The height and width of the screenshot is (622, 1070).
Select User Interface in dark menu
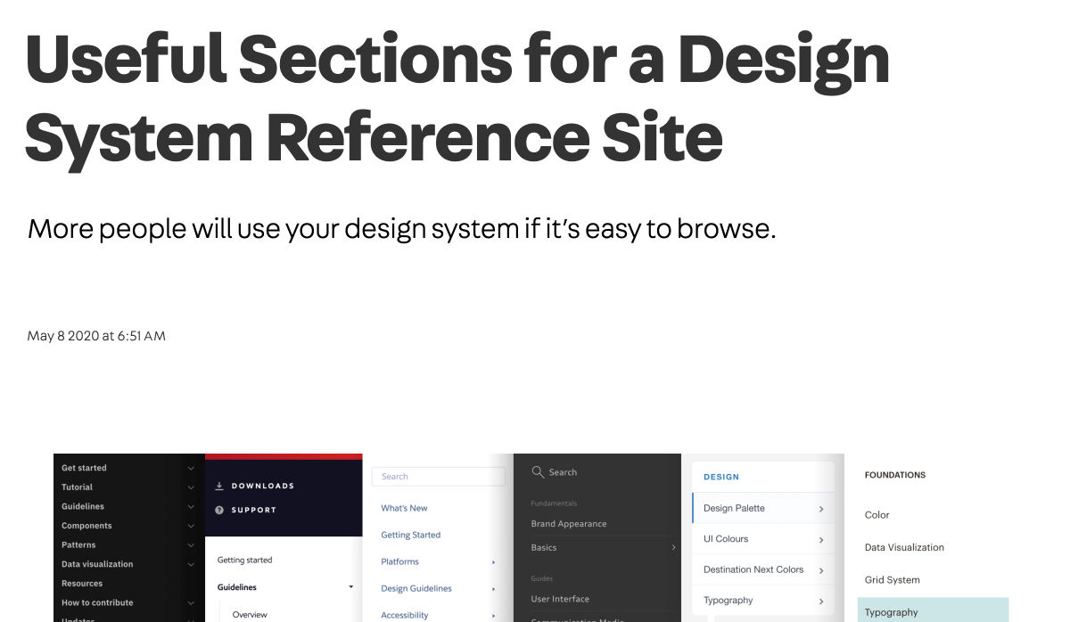click(x=560, y=599)
